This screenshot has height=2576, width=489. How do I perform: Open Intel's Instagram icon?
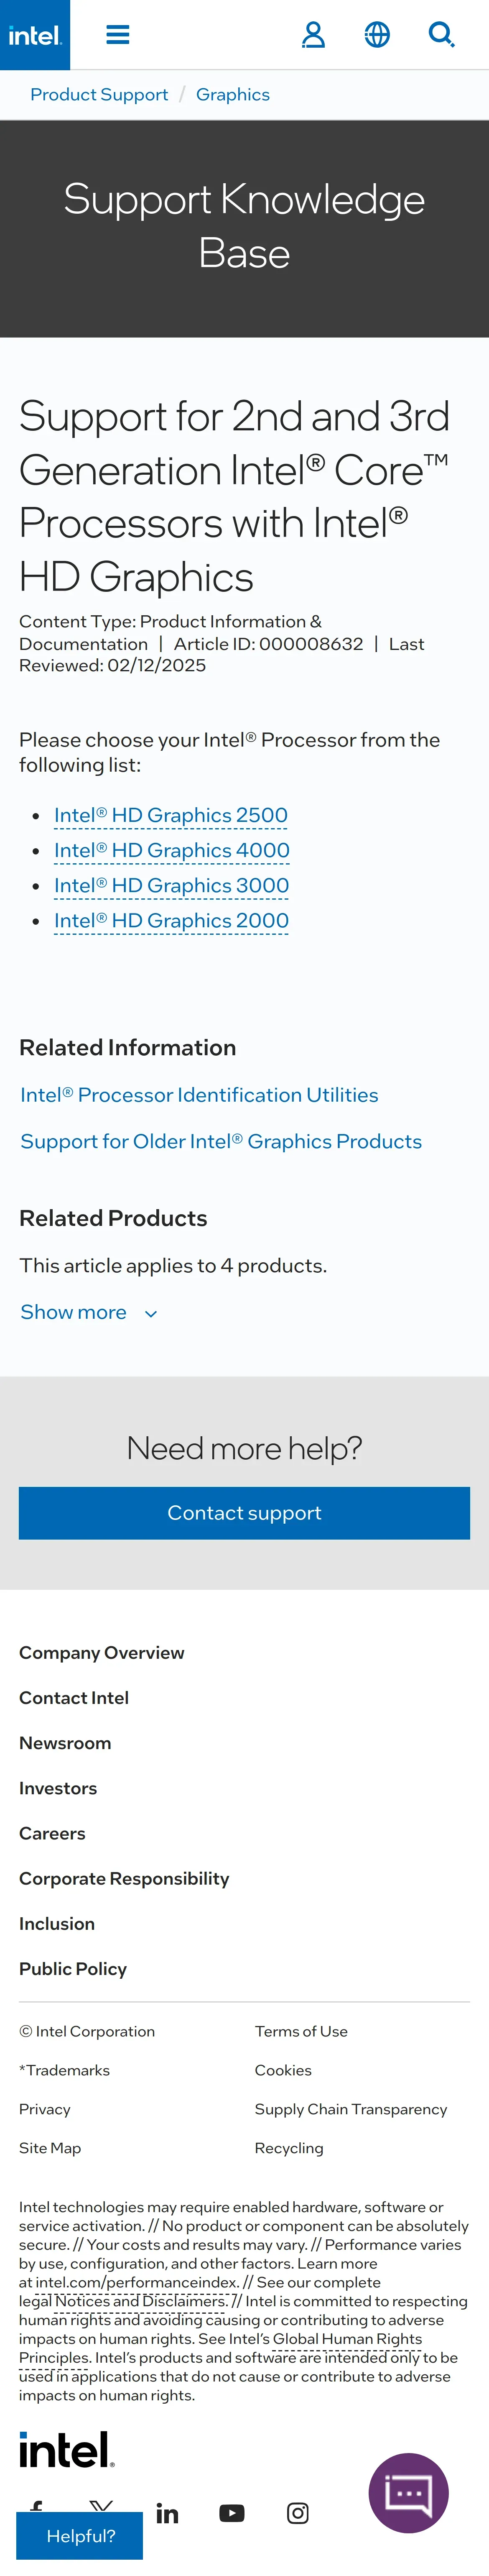(x=298, y=2513)
